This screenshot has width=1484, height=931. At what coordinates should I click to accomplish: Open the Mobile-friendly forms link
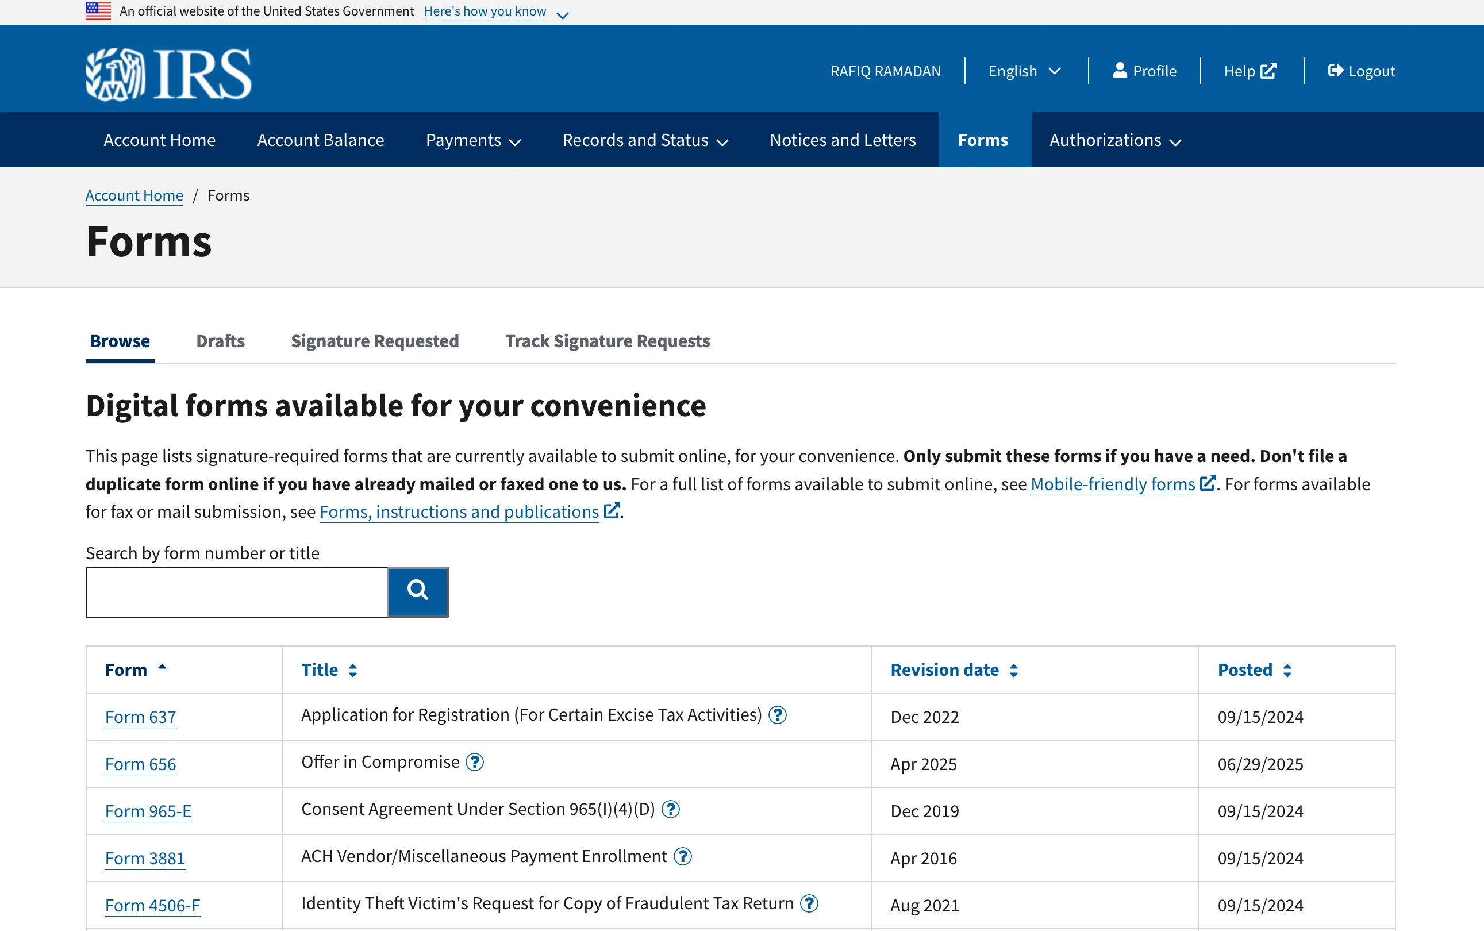(x=1112, y=484)
